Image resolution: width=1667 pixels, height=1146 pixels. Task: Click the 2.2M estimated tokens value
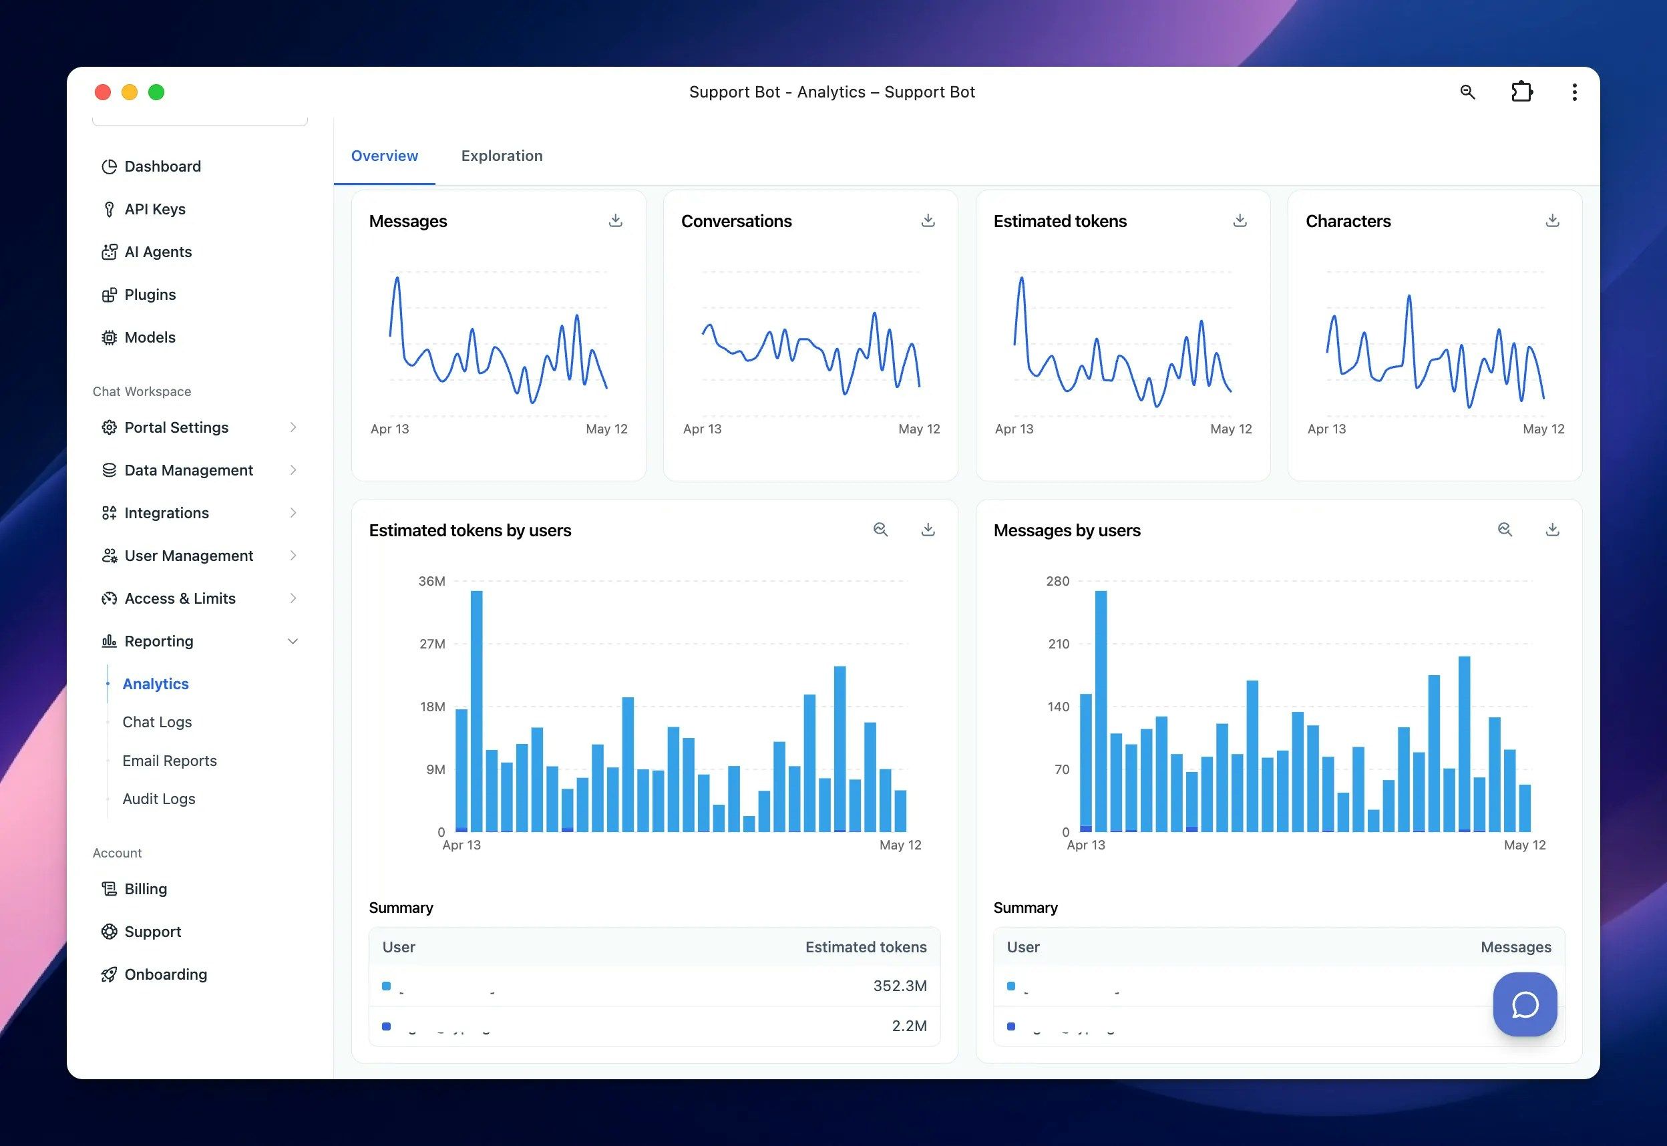click(x=909, y=1026)
